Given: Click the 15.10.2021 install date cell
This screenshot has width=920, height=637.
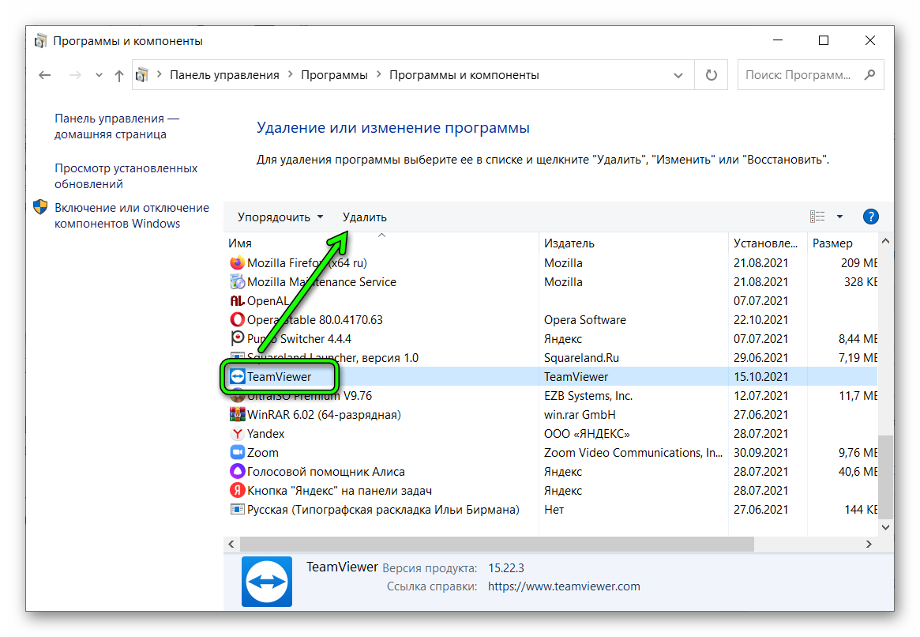Looking at the screenshot, I should coord(760,377).
